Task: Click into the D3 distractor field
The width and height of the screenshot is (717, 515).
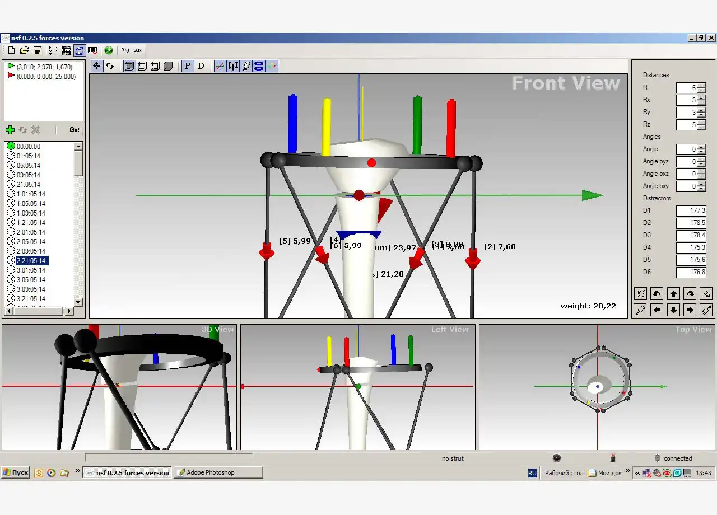Action: coord(691,236)
